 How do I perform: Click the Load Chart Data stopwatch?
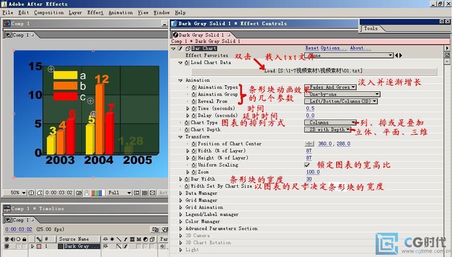tap(187, 63)
